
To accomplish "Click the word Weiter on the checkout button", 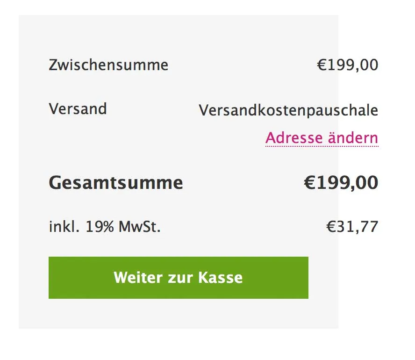I will pyautogui.click(x=138, y=277).
